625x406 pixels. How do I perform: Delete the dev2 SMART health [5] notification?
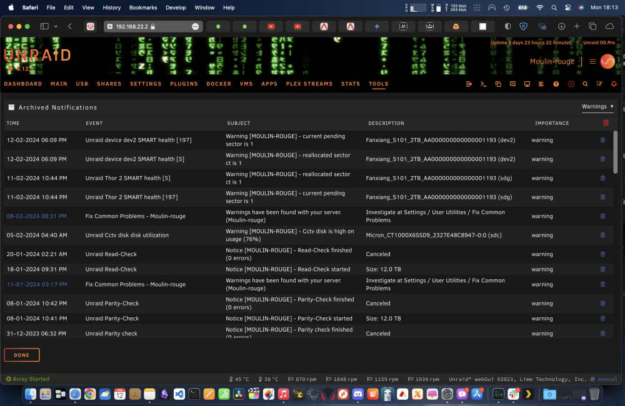pos(602,159)
